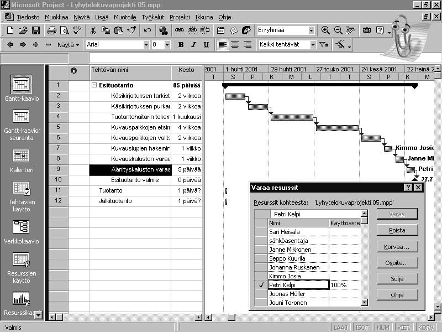Insert hyperlink with the globe icon

pos(164,30)
